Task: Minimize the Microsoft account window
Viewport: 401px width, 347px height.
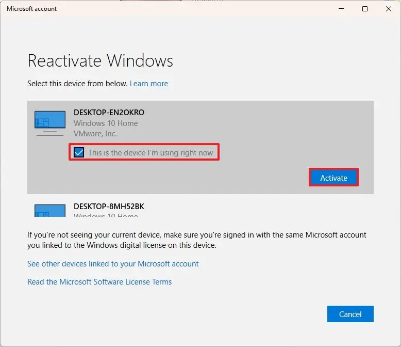Action: [341, 9]
